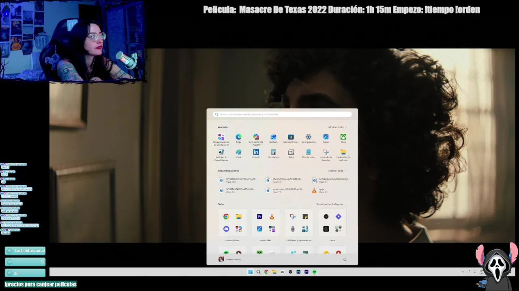Image resolution: width=519 pixels, height=291 pixels.
Task: Click the power button in Start menu
Action: coord(345,259)
